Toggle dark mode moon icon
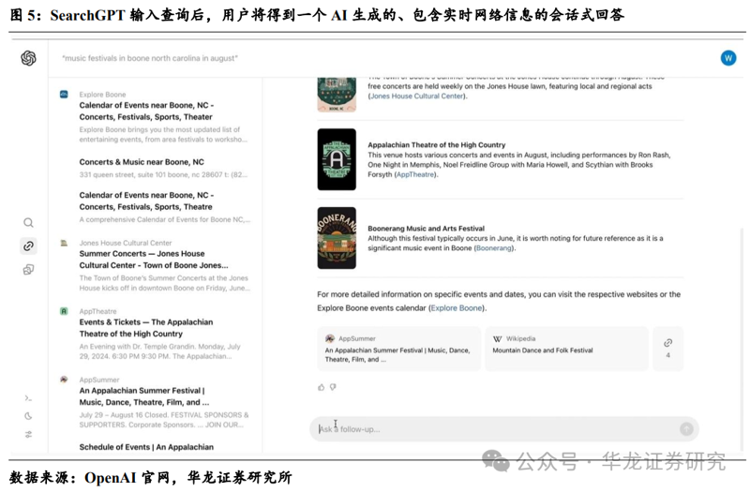Viewport: 750px width, 492px height. click(29, 416)
